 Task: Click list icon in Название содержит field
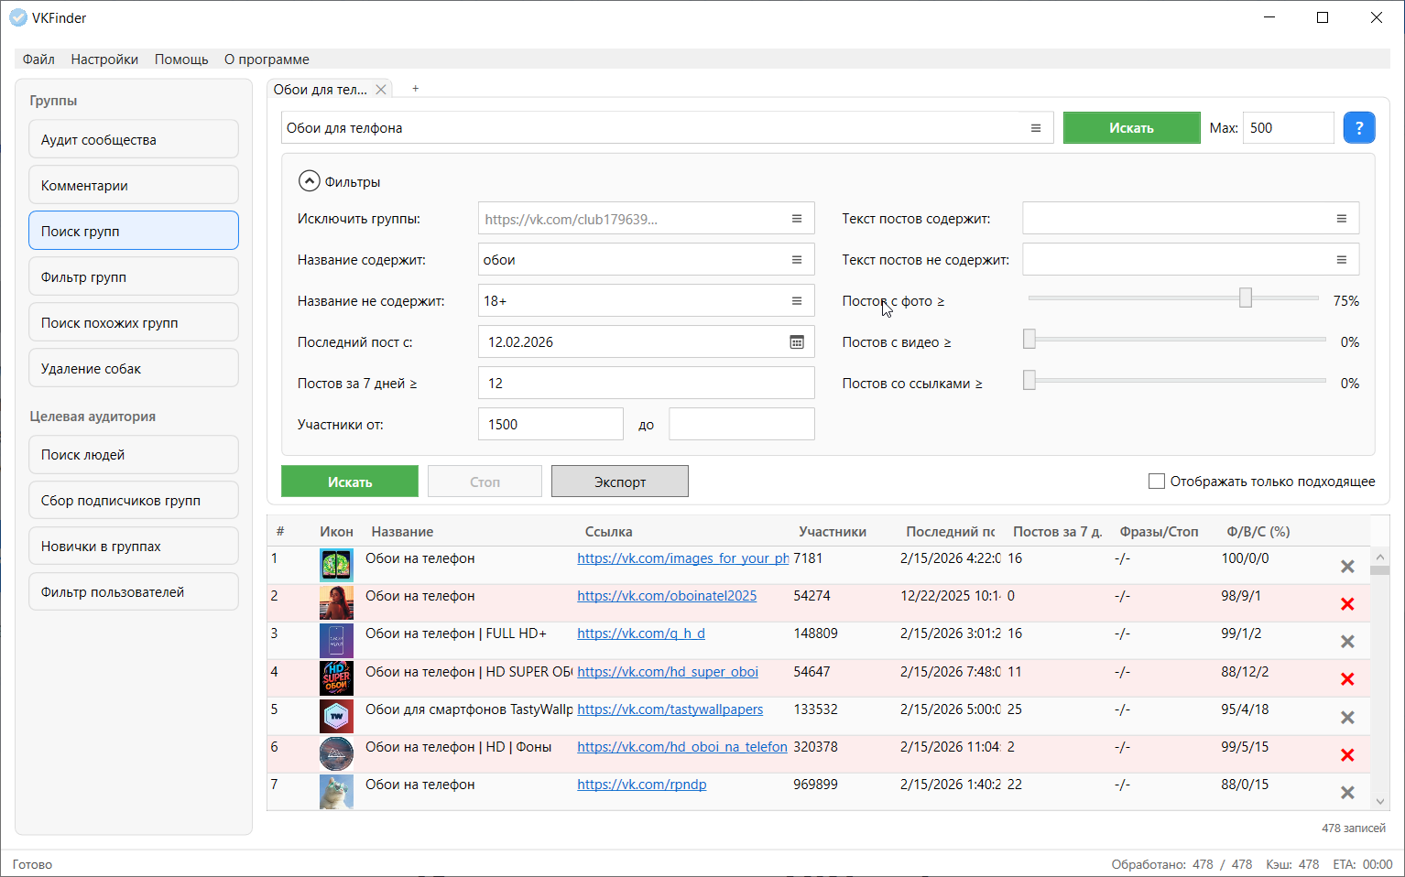(x=796, y=260)
